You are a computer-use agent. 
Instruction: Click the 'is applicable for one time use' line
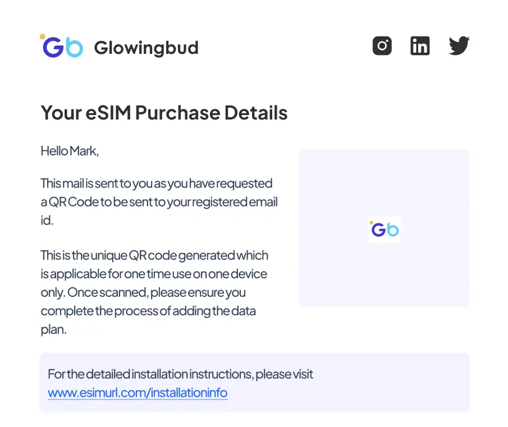click(x=154, y=274)
